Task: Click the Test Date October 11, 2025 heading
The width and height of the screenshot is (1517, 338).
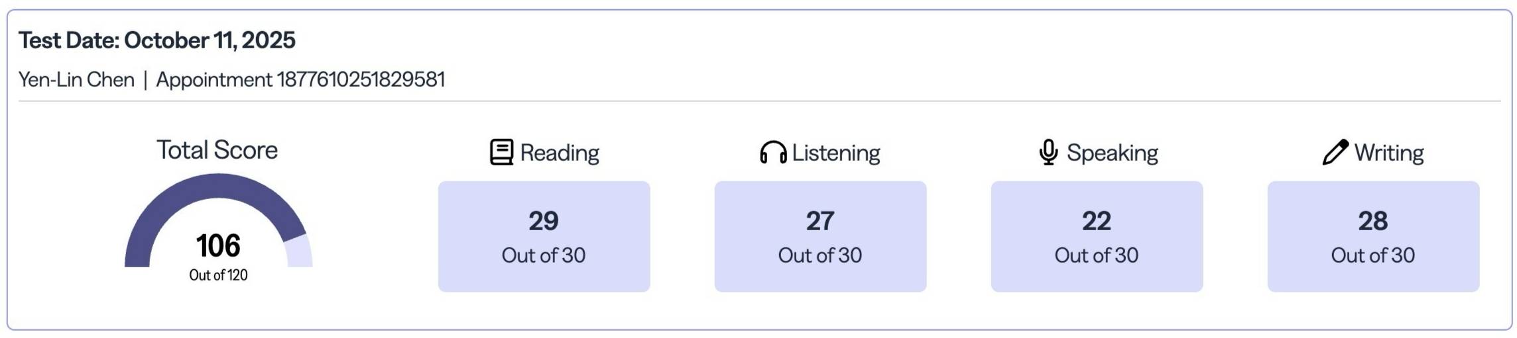Action: [x=157, y=40]
